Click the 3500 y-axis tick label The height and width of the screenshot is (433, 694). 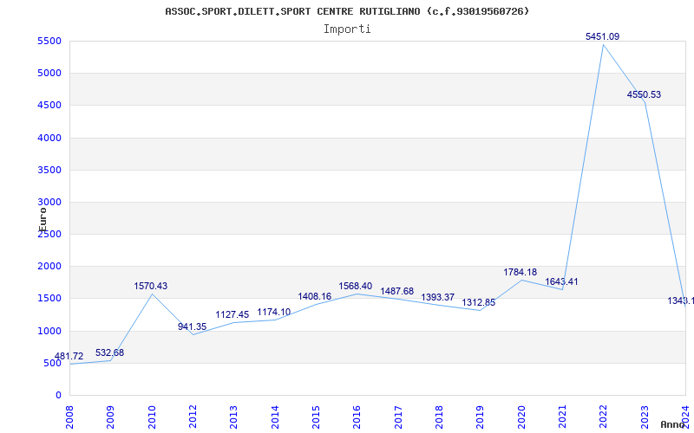[49, 170]
